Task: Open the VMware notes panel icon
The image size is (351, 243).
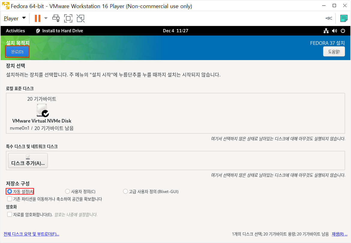Action: click(343, 18)
